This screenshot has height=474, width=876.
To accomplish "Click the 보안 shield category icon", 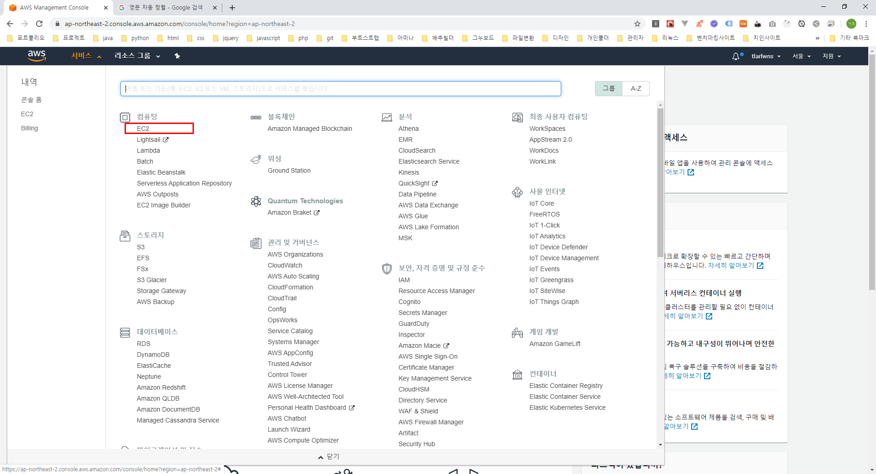I will click(x=387, y=268).
